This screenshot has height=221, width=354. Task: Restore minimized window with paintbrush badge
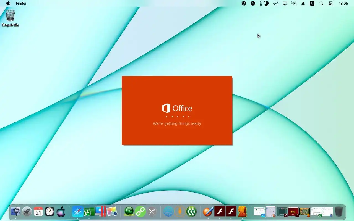[x=270, y=212]
